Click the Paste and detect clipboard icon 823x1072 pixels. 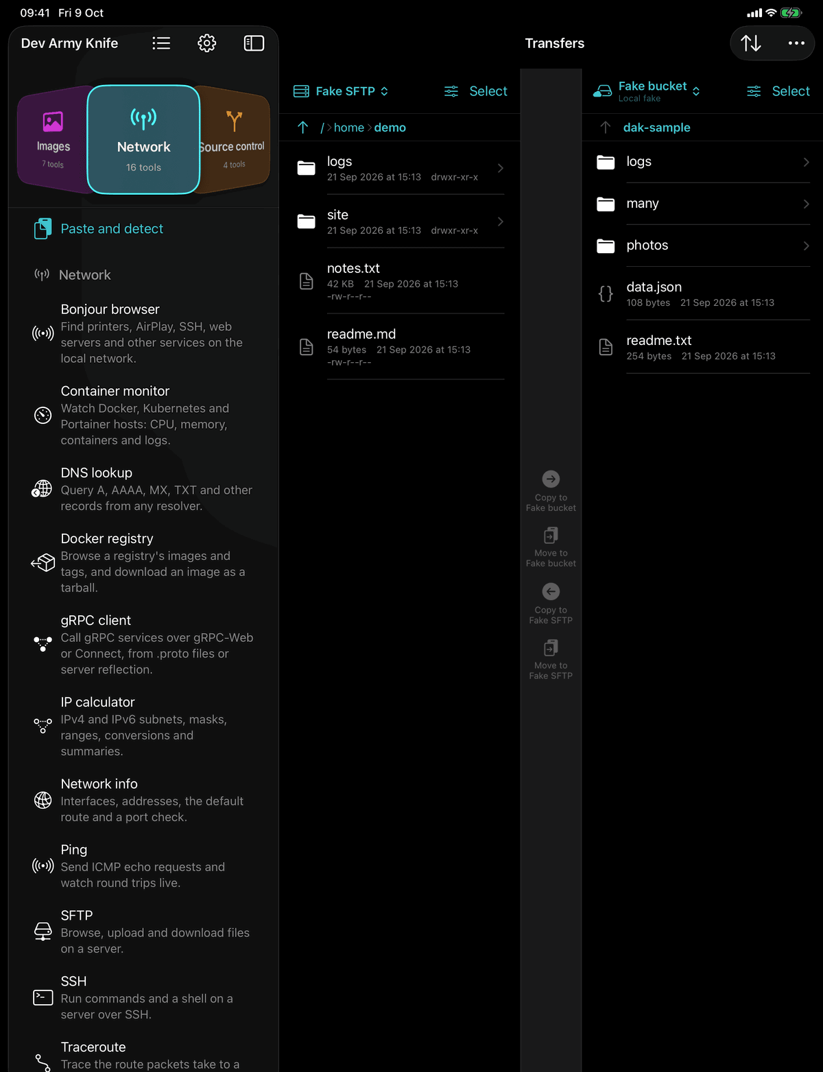click(x=43, y=228)
